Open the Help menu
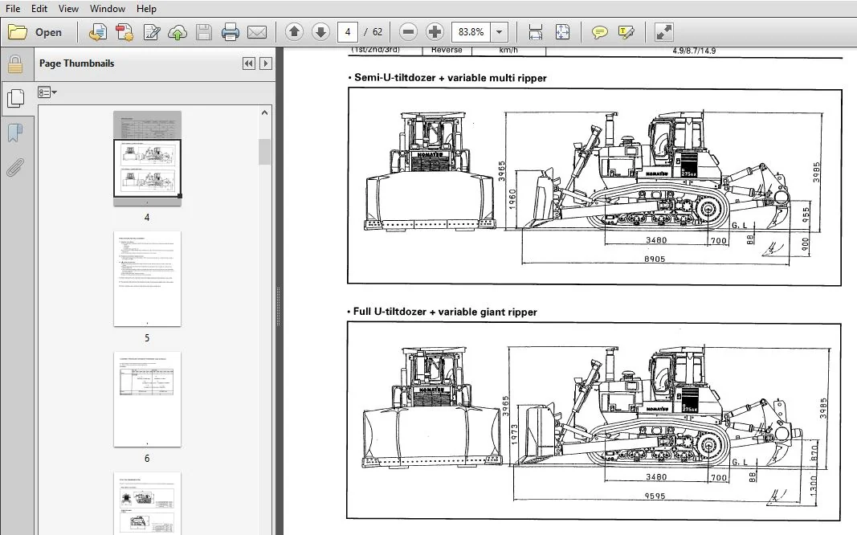This screenshot has width=857, height=535. [x=146, y=9]
